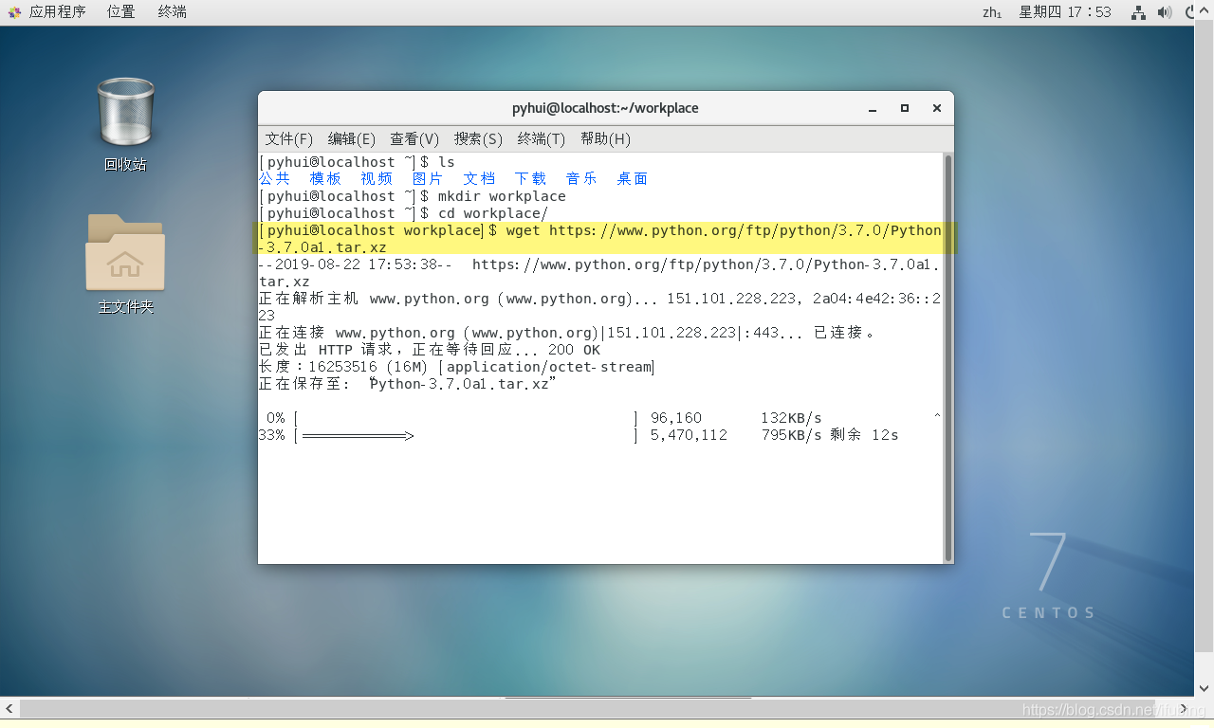Click the taskbar left scroll arrow
This screenshot has height=728, width=1214.
tap(9, 708)
